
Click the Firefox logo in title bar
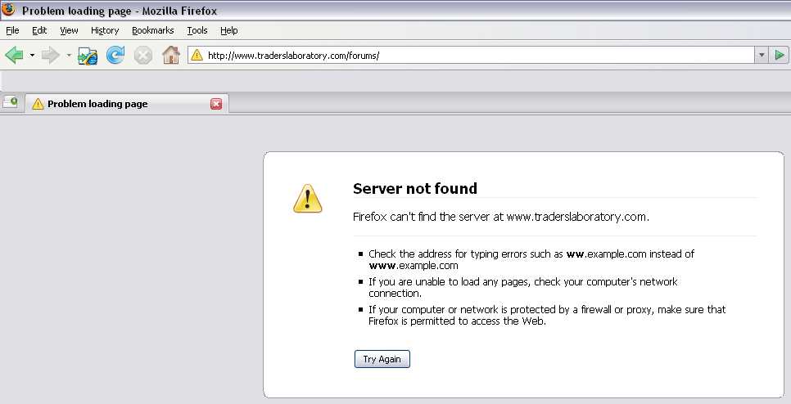(8, 10)
